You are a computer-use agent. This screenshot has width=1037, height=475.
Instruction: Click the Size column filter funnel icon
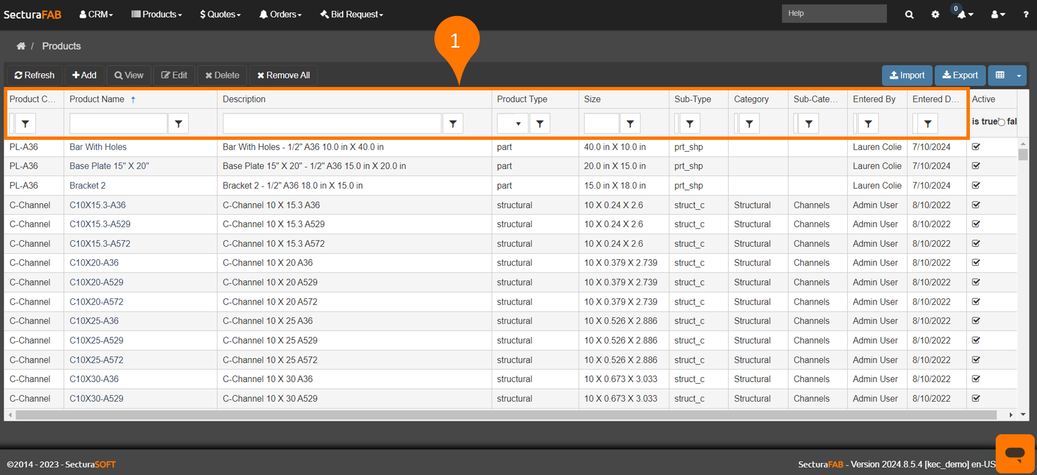point(630,124)
